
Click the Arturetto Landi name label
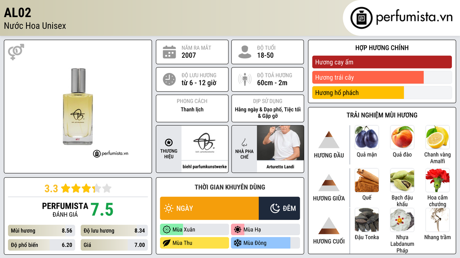point(280,167)
